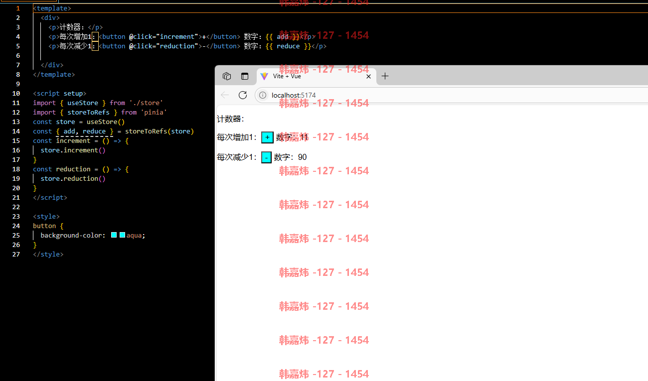Open the browser workspaces icon

pyautogui.click(x=227, y=76)
